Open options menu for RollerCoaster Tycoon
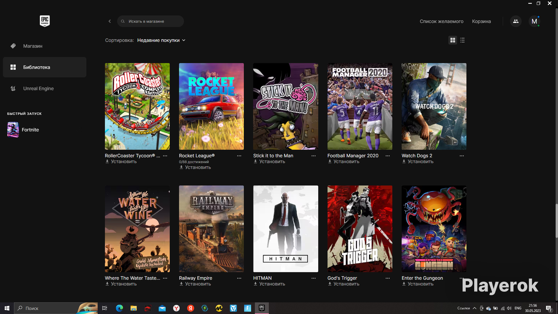The image size is (558, 314). (165, 156)
